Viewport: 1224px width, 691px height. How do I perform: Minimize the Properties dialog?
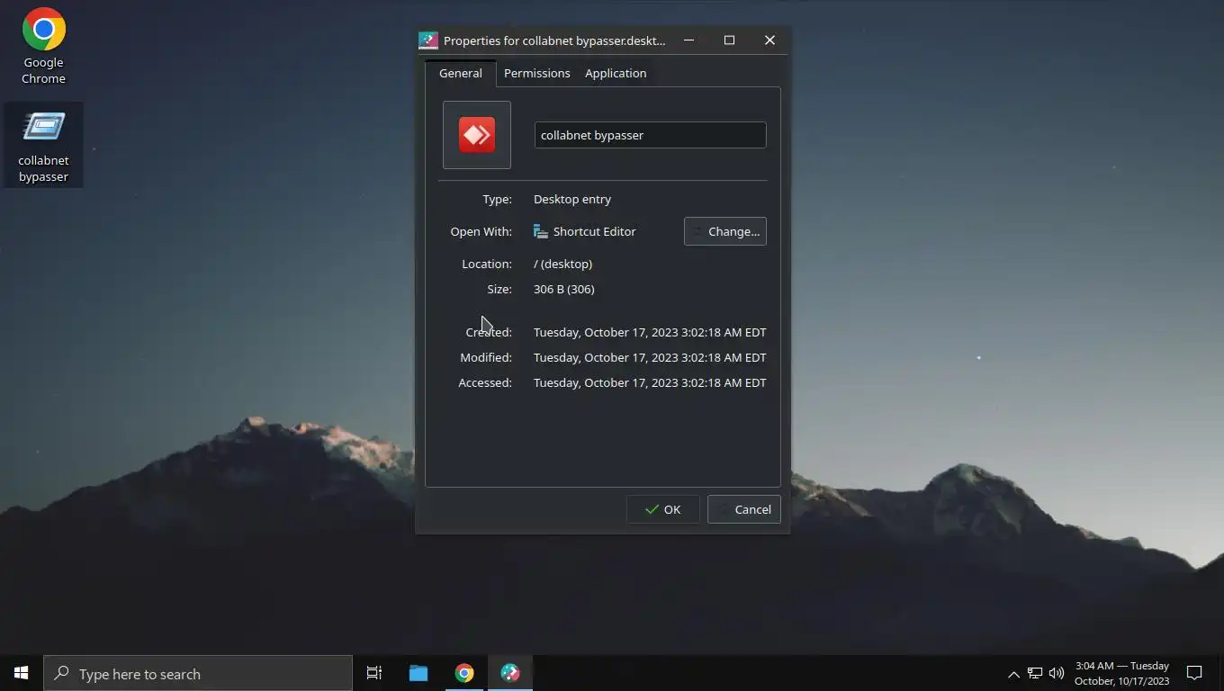(x=688, y=40)
